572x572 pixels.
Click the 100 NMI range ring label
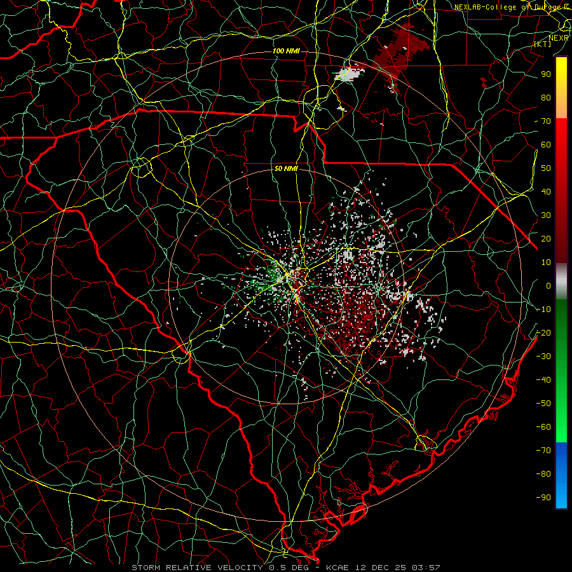click(x=286, y=51)
